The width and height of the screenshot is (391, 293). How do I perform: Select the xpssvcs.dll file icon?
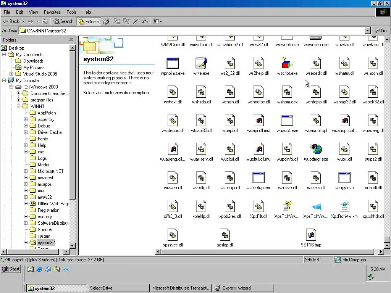click(173, 235)
